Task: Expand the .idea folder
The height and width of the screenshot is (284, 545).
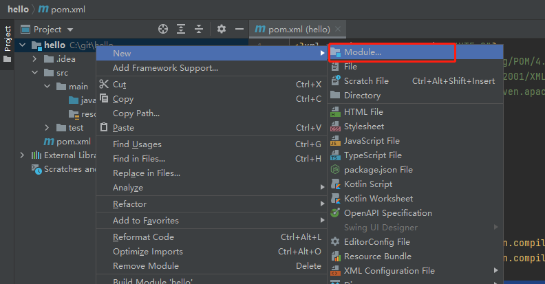Action: click(x=34, y=58)
